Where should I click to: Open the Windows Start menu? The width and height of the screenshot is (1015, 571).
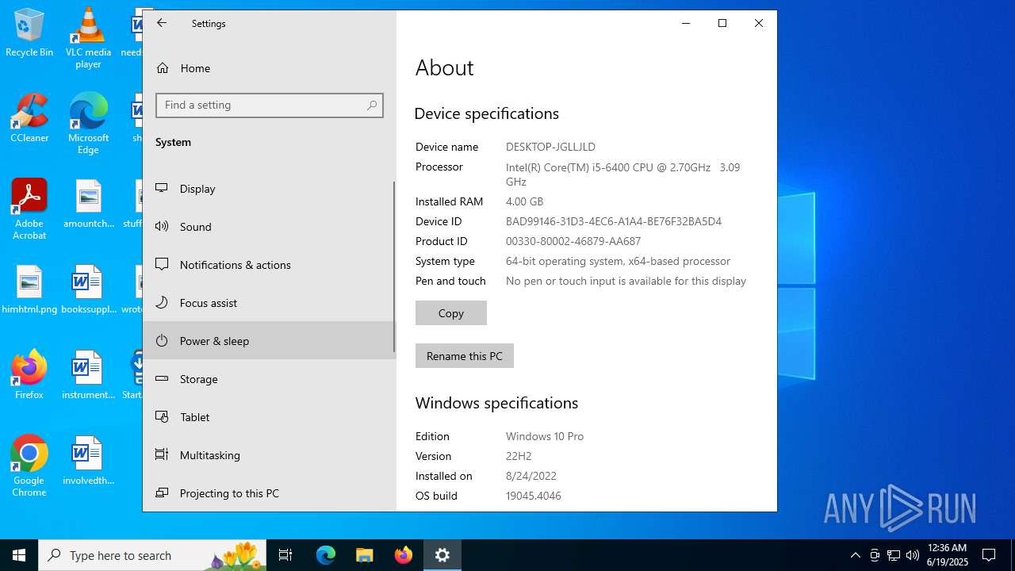[x=19, y=555]
